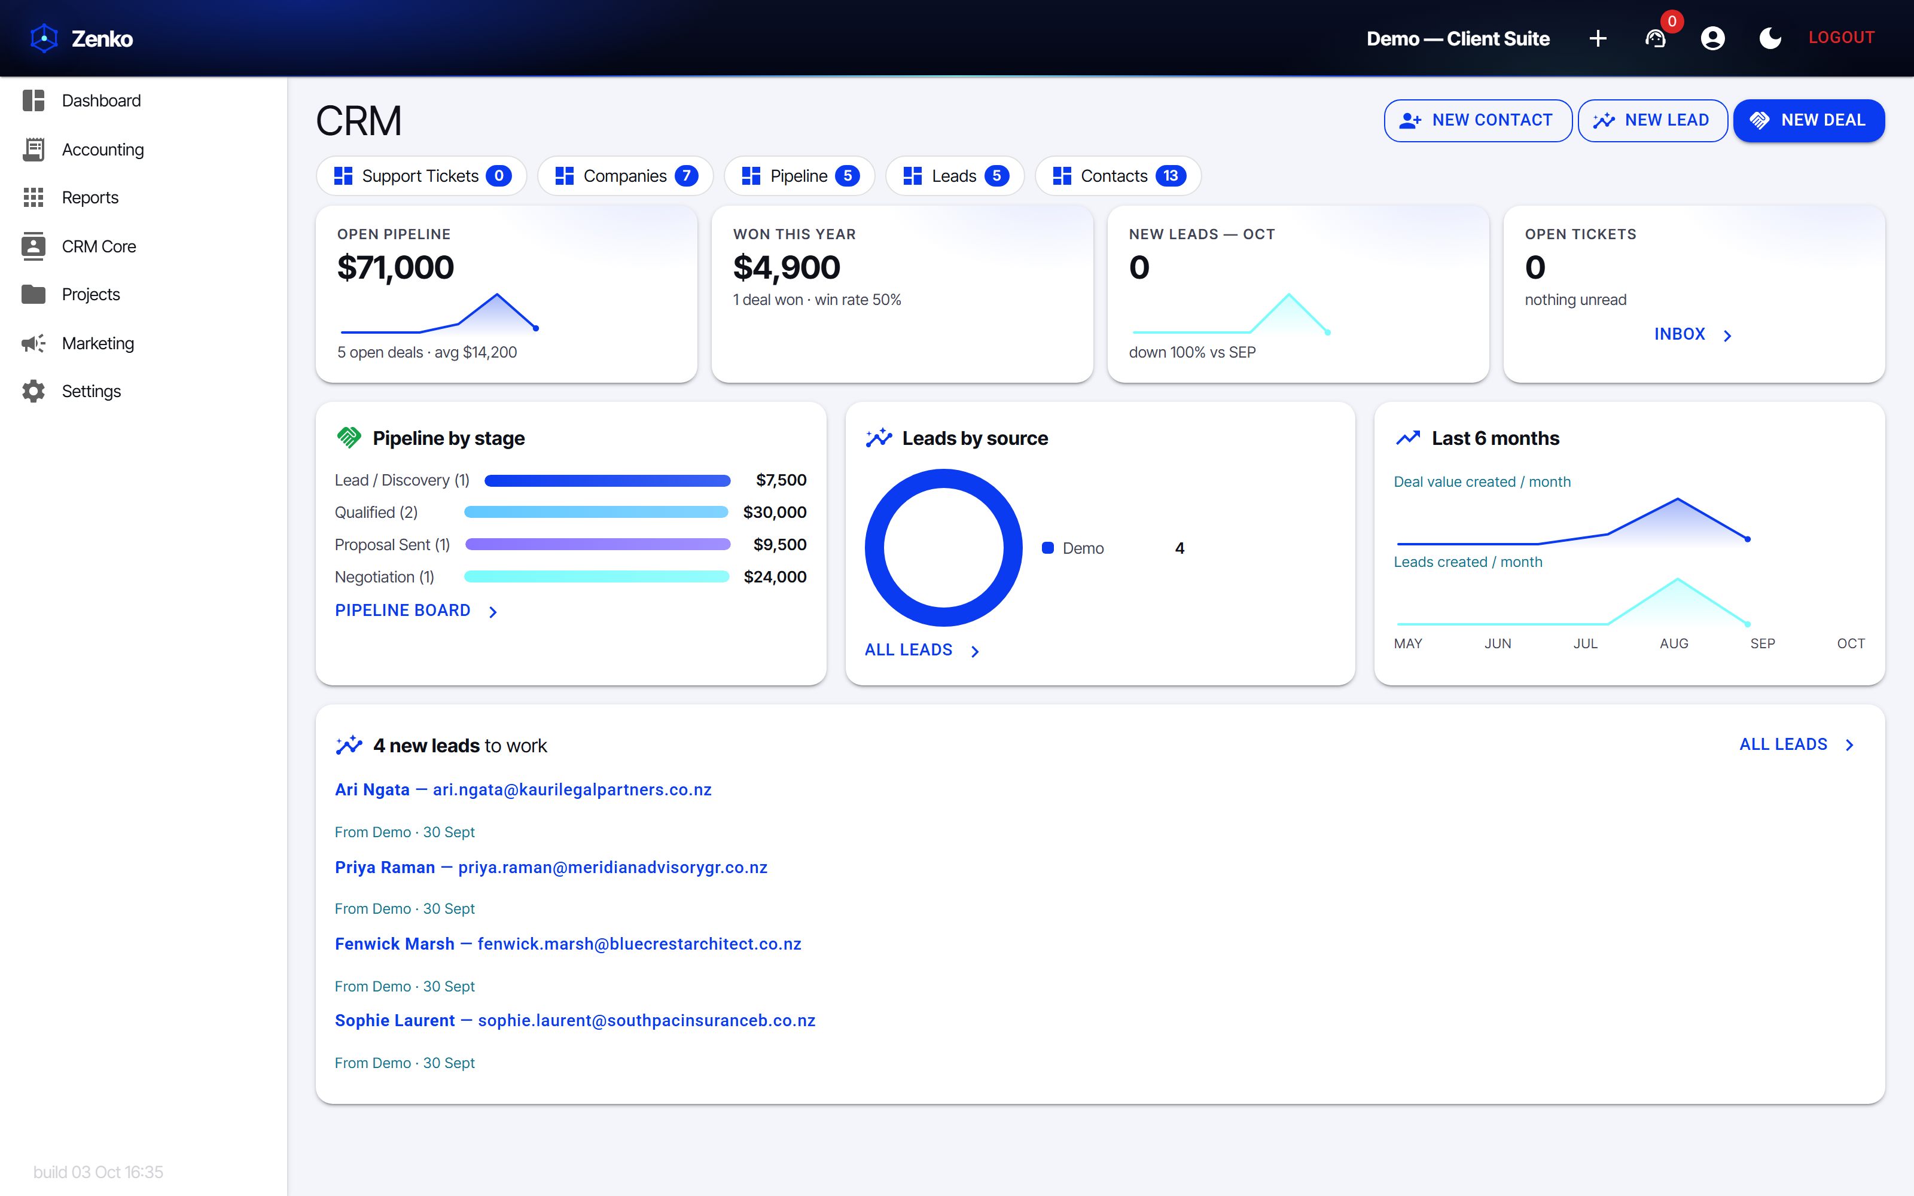
Task: Click the Projects folder icon in sidebar
Action: coord(33,294)
